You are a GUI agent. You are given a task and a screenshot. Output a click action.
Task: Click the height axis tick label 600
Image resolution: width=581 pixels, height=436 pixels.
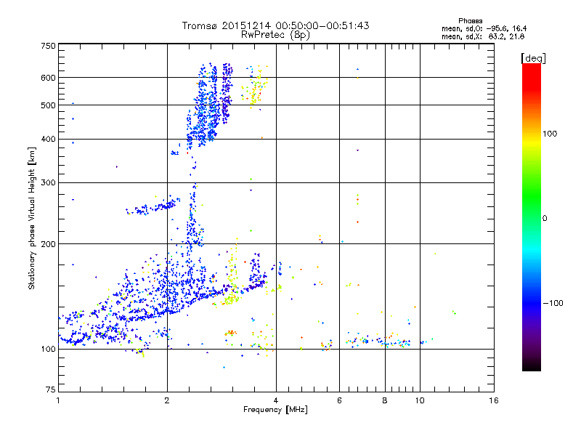[x=48, y=78]
